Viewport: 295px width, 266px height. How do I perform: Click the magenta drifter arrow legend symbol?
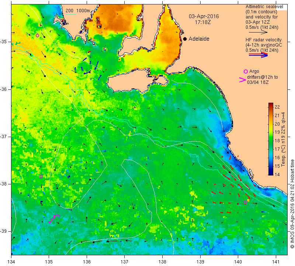coord(242,80)
